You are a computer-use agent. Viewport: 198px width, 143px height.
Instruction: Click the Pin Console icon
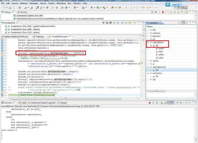coord(177,103)
